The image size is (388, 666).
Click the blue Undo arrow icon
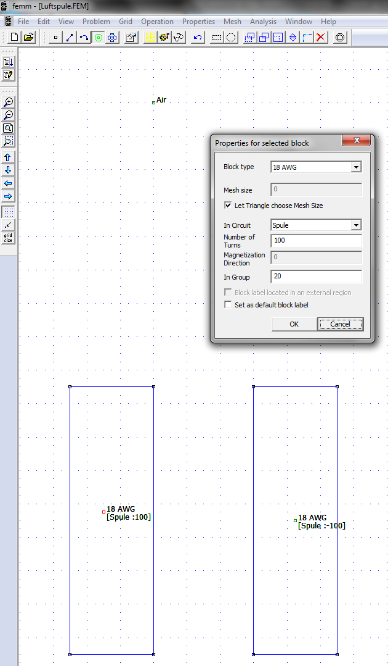coord(198,38)
